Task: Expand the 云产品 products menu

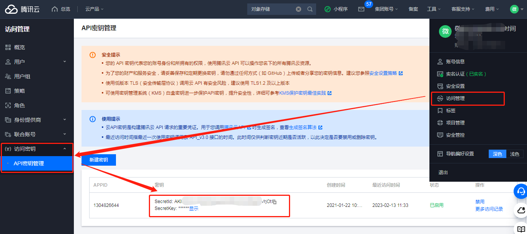Action: 95,9
